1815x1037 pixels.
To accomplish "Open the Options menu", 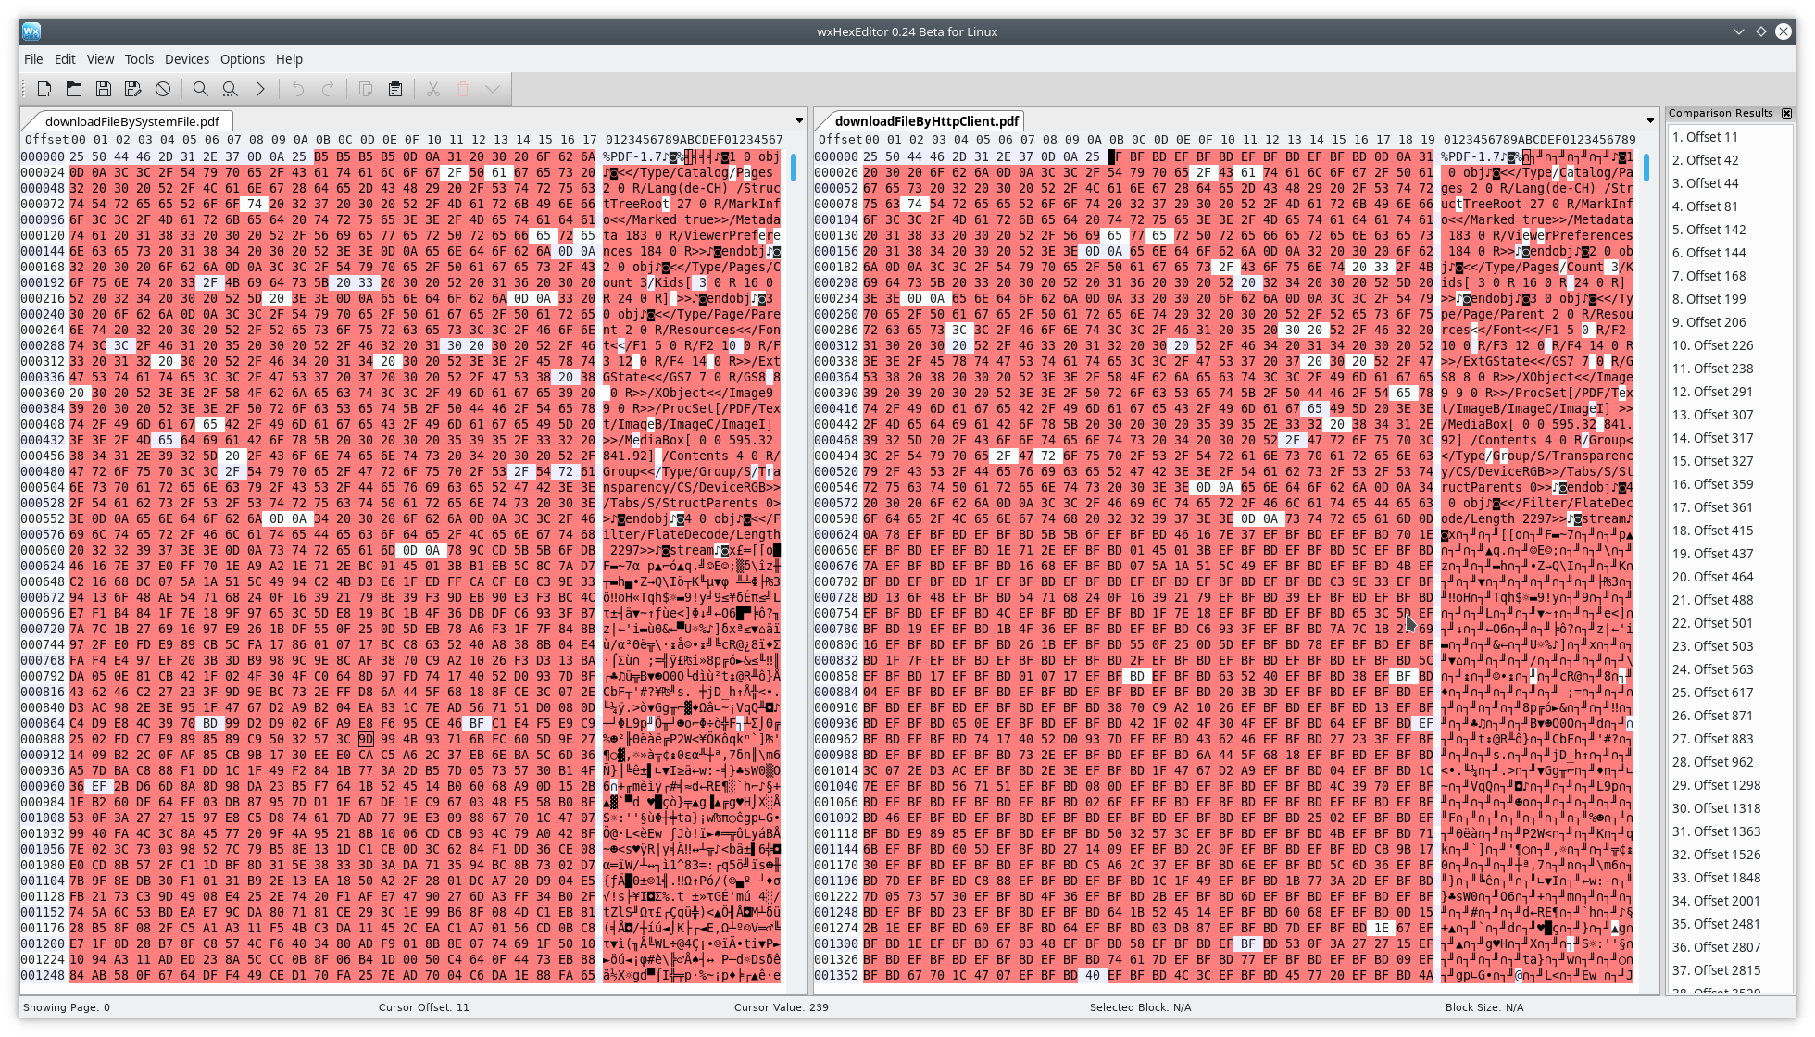I will [242, 58].
